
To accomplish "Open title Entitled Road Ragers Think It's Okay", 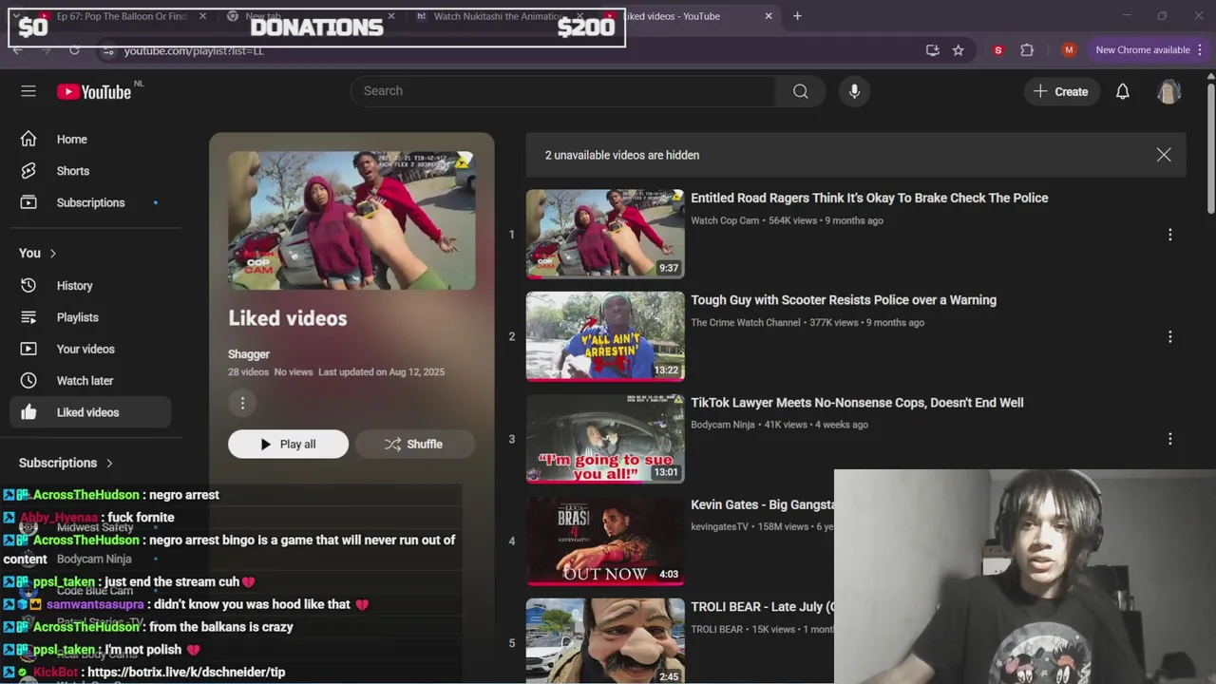I will point(869,198).
